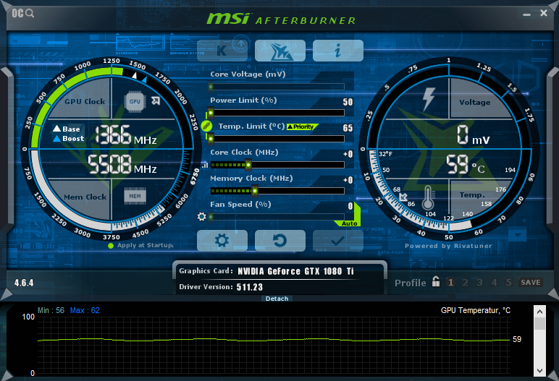
Task: Click the MSI jet logo button
Action: click(280, 51)
